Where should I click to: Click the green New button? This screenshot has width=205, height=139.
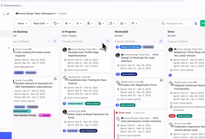coord(202,23)
